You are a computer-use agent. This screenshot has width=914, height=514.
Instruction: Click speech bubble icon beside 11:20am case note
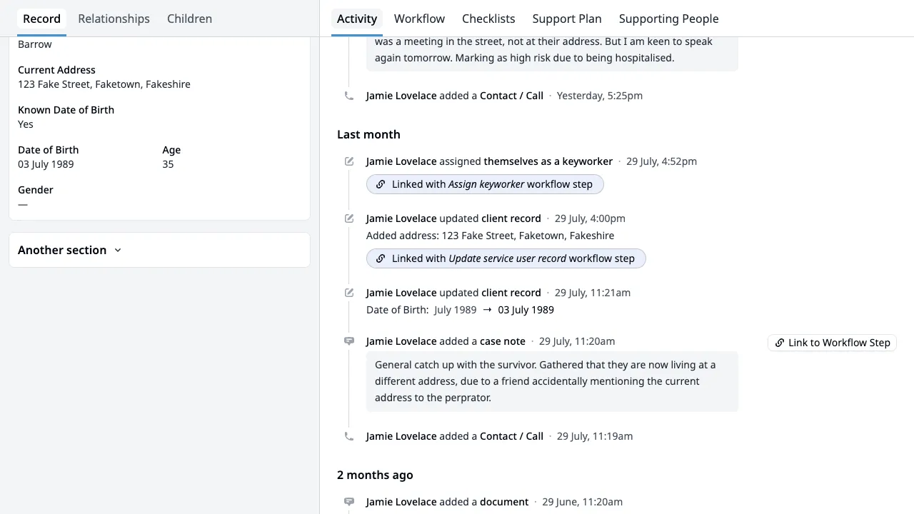click(349, 341)
